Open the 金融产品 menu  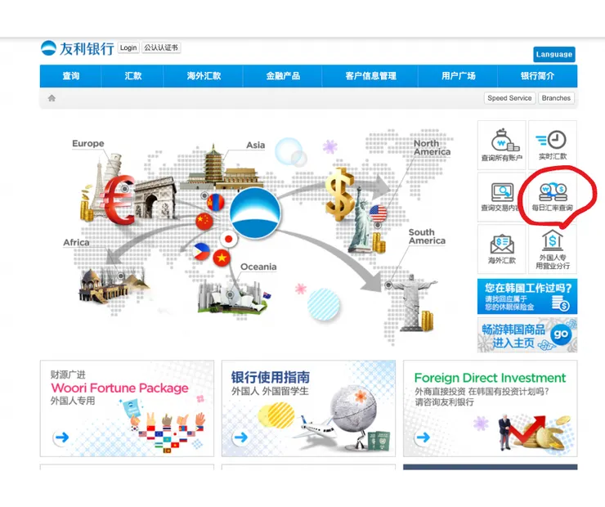point(283,76)
